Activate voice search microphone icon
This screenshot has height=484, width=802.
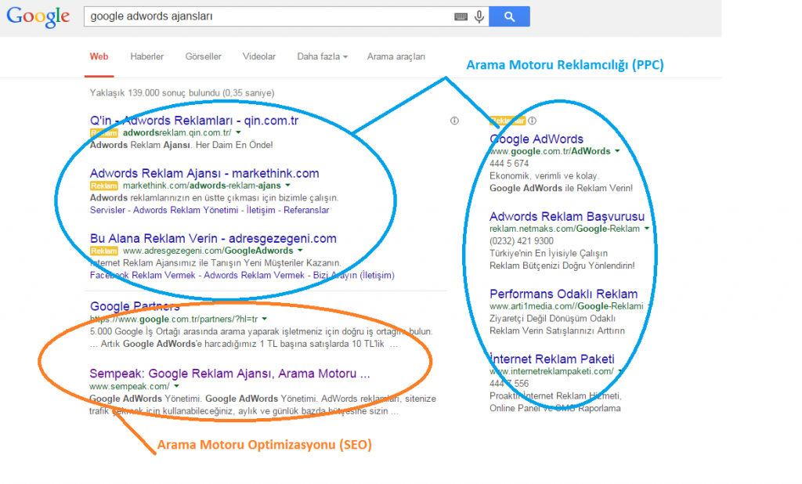click(479, 16)
